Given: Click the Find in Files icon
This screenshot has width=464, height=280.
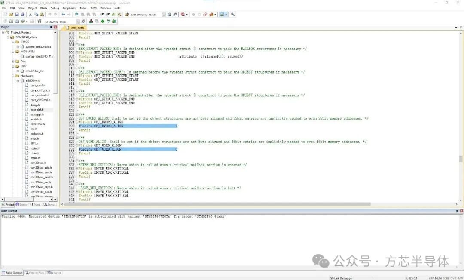Looking at the screenshot, I should [x=127, y=14].
